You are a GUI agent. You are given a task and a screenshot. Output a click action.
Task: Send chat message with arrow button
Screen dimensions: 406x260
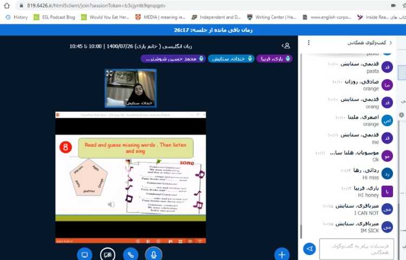click(x=309, y=249)
